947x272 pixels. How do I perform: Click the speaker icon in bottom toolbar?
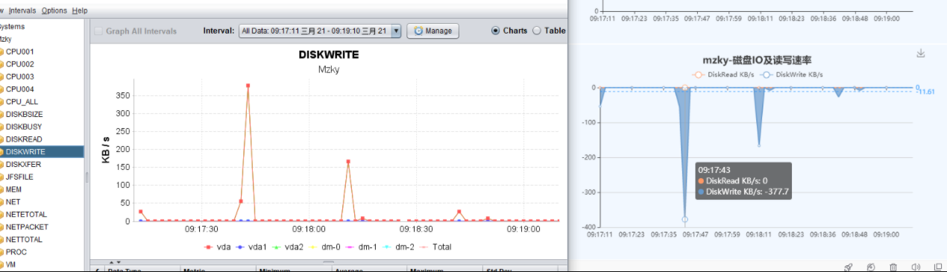tap(916, 267)
